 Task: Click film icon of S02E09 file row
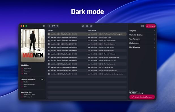pos(49,61)
